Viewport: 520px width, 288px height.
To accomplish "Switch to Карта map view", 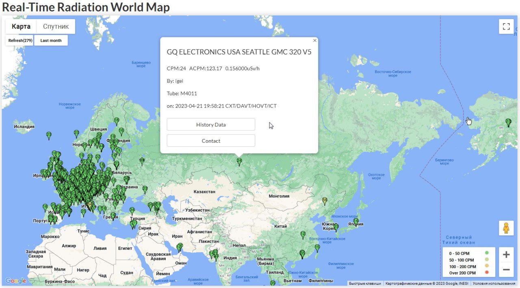I will point(21,26).
